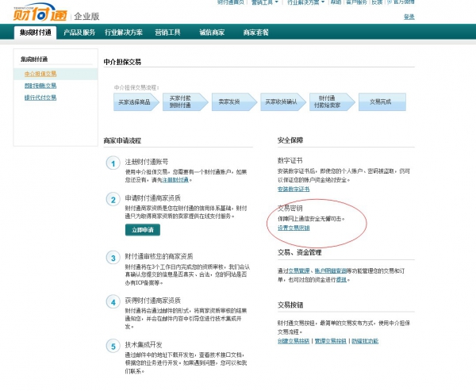
Task: Open the 商家套餐 tab
Action: 256,33
